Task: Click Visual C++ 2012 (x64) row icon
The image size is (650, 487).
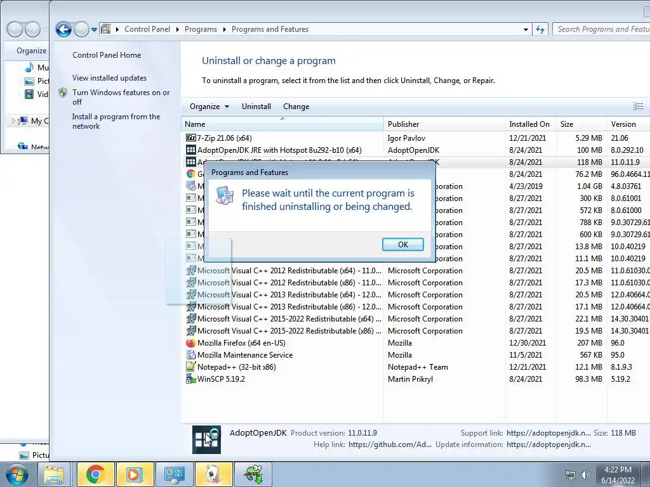Action: tap(190, 270)
